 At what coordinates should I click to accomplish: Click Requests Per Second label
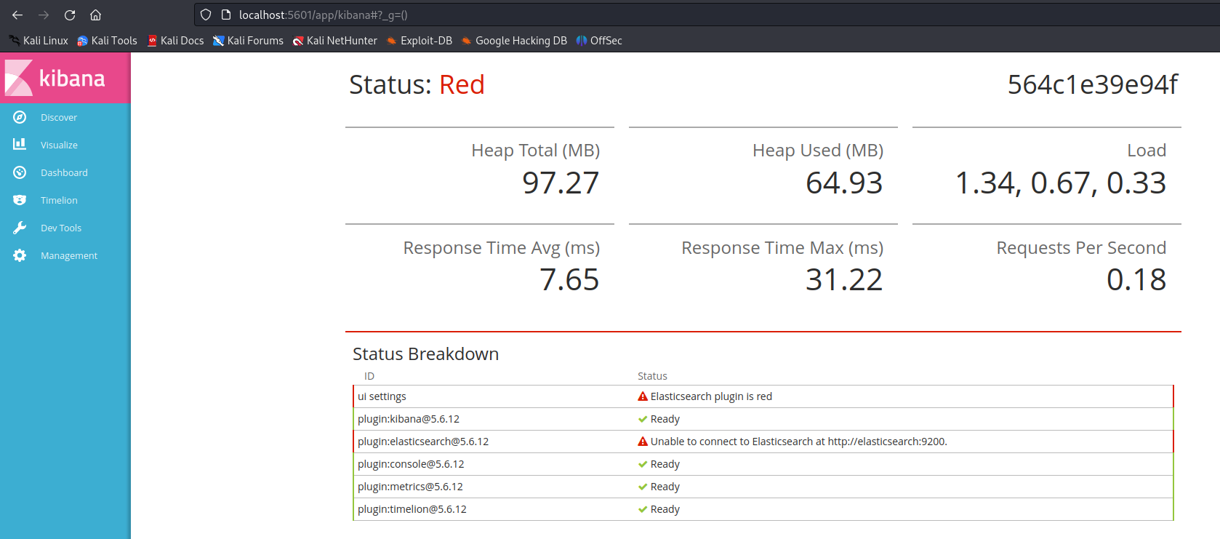point(1081,248)
